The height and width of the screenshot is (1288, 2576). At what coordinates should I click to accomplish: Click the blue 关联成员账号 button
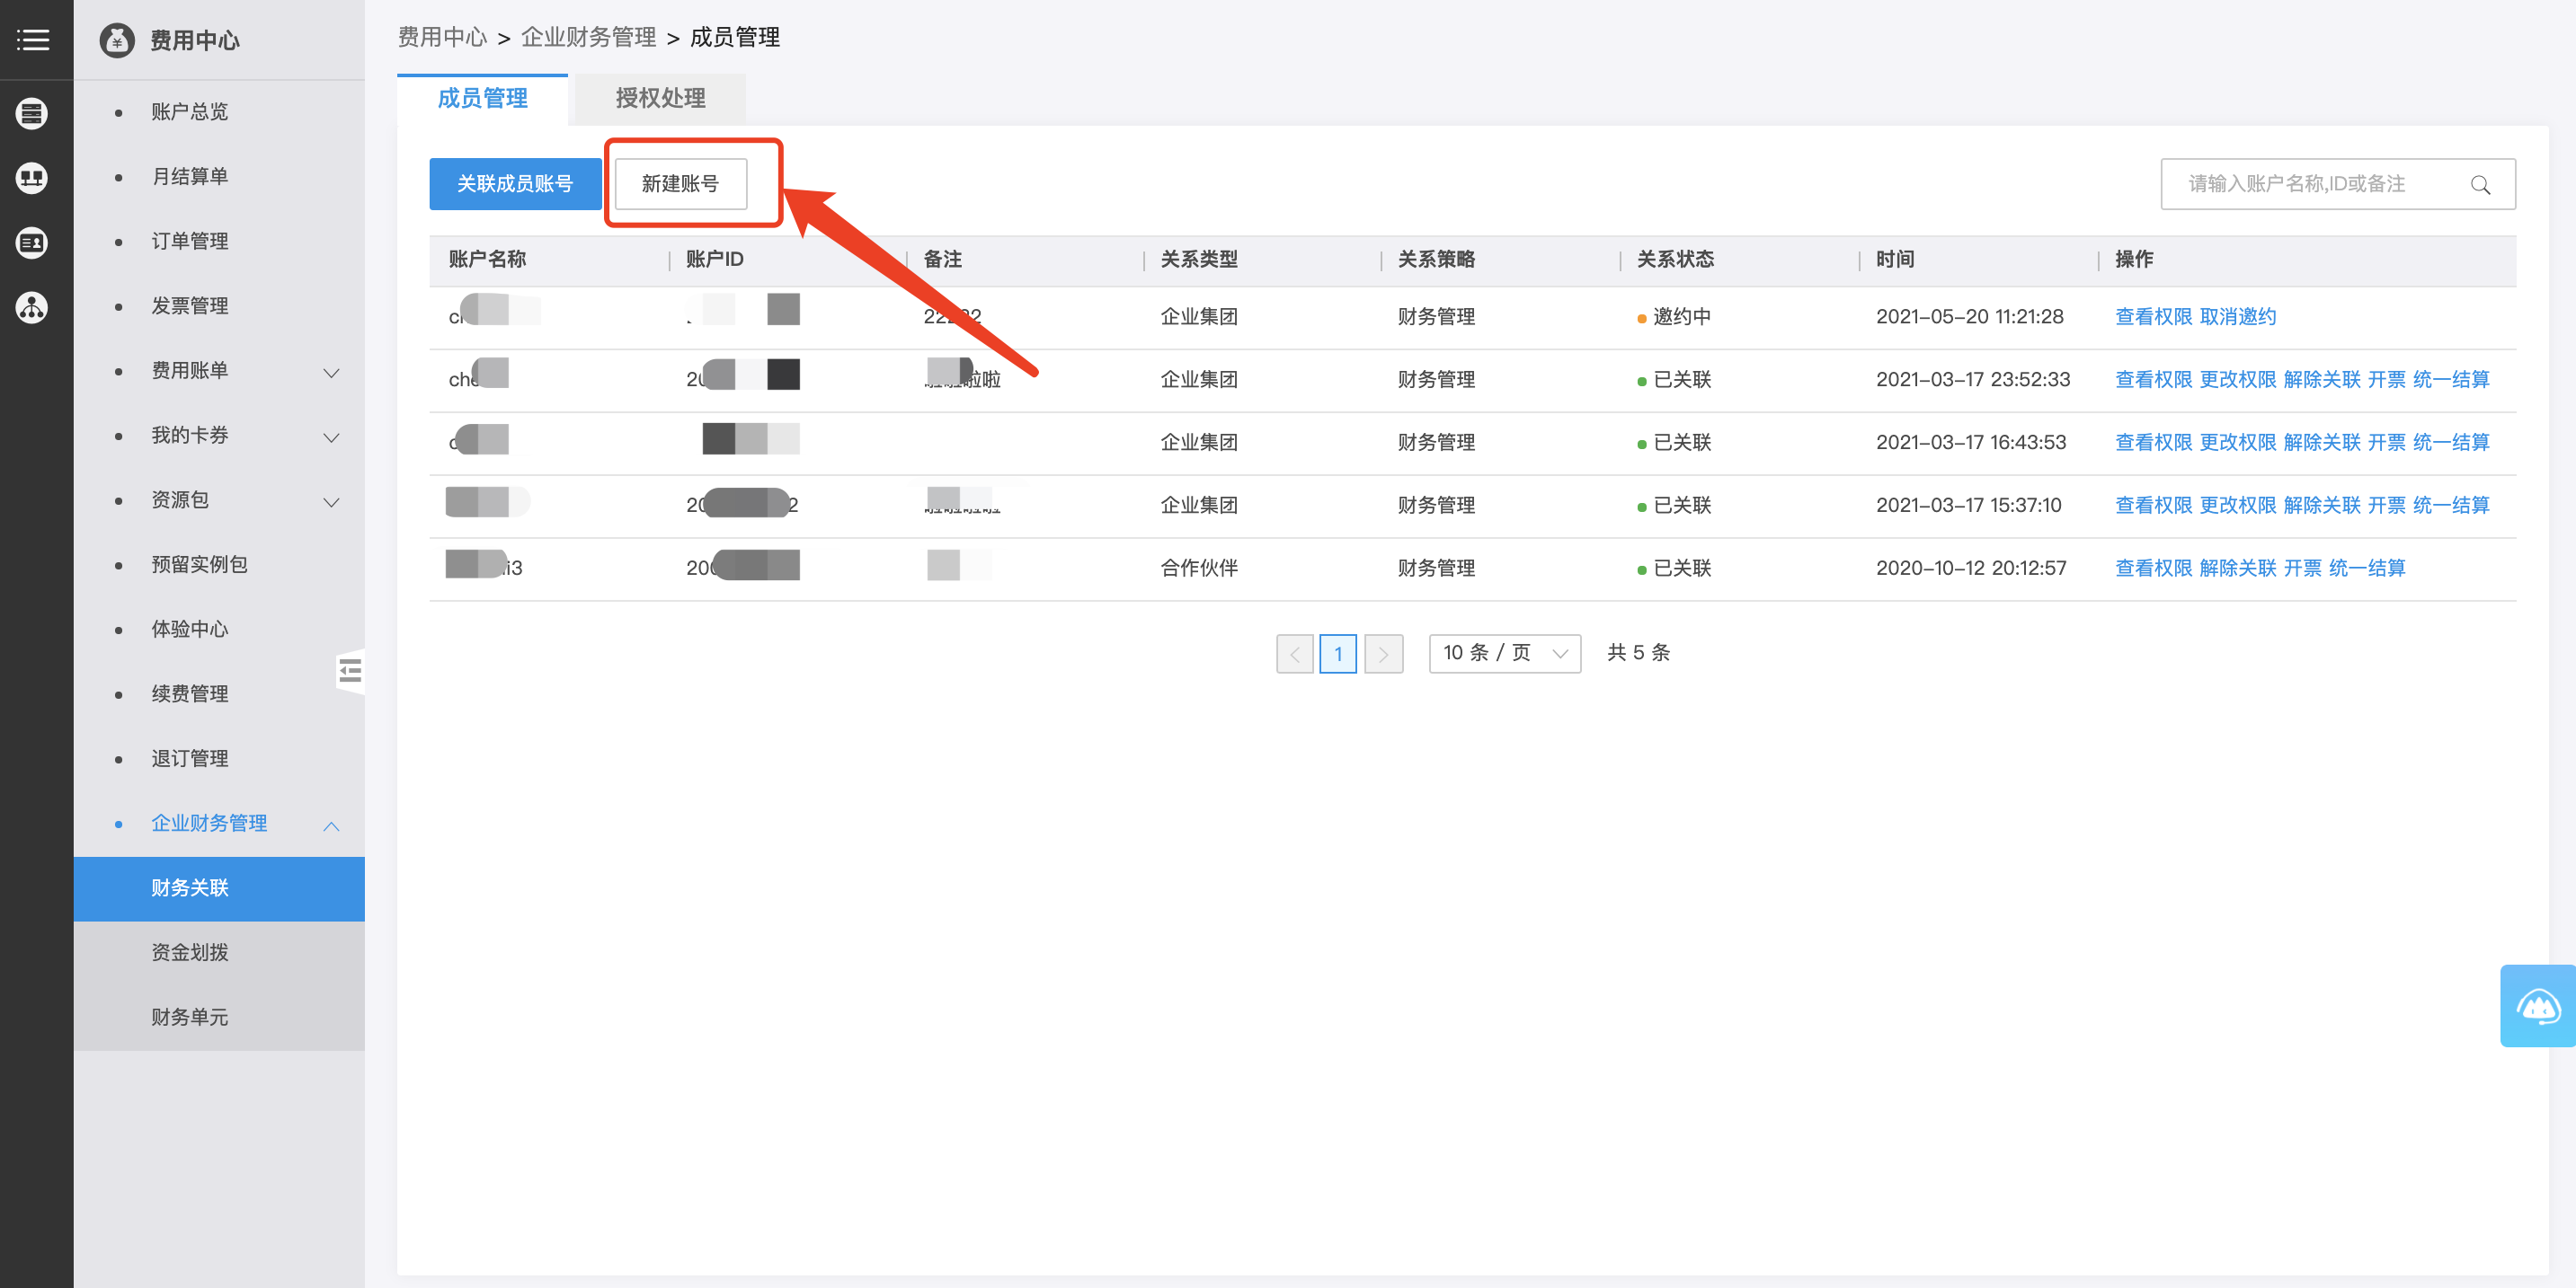tap(515, 184)
